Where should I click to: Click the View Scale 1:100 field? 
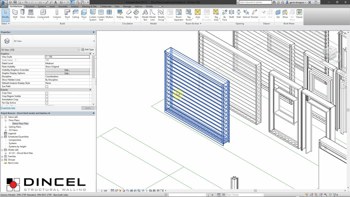(67, 56)
